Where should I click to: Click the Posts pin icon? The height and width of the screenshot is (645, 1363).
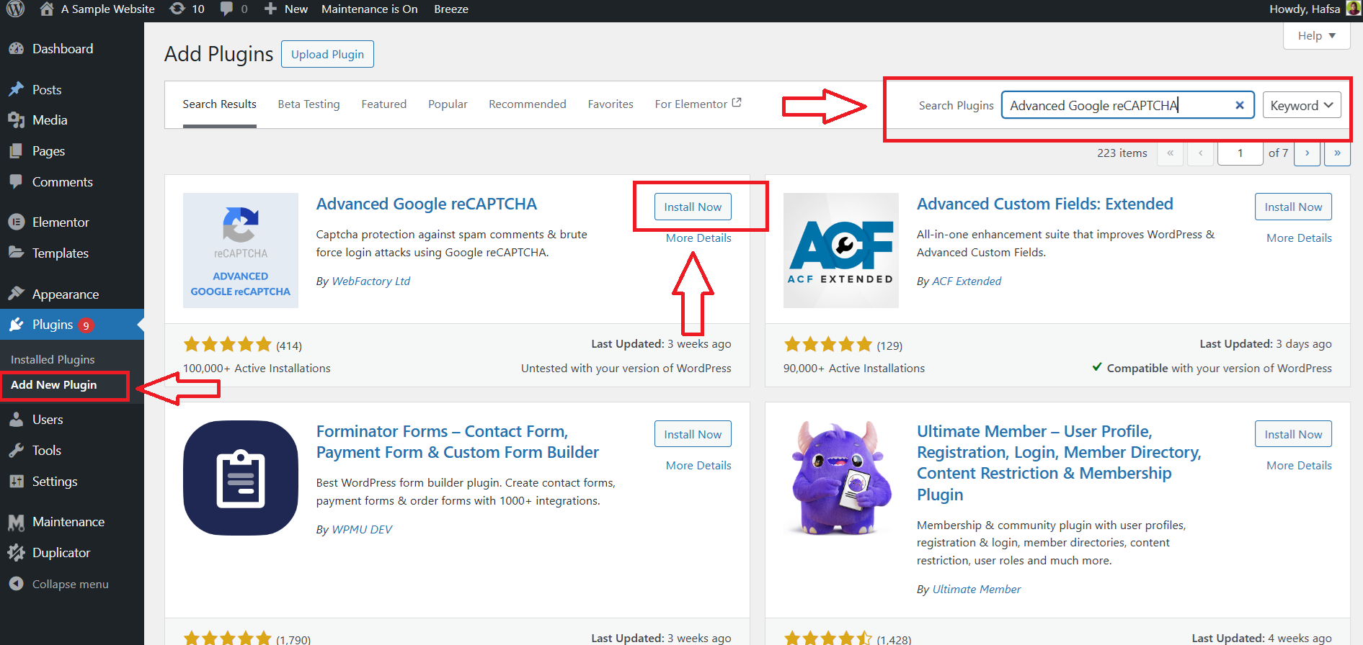pyautogui.click(x=16, y=89)
